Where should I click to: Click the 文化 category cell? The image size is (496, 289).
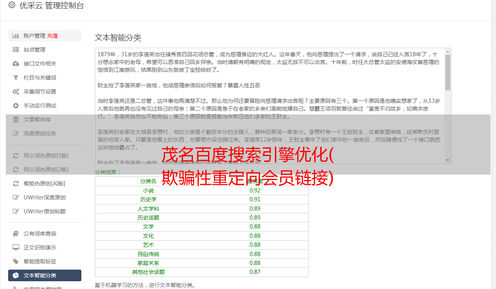pos(148,236)
